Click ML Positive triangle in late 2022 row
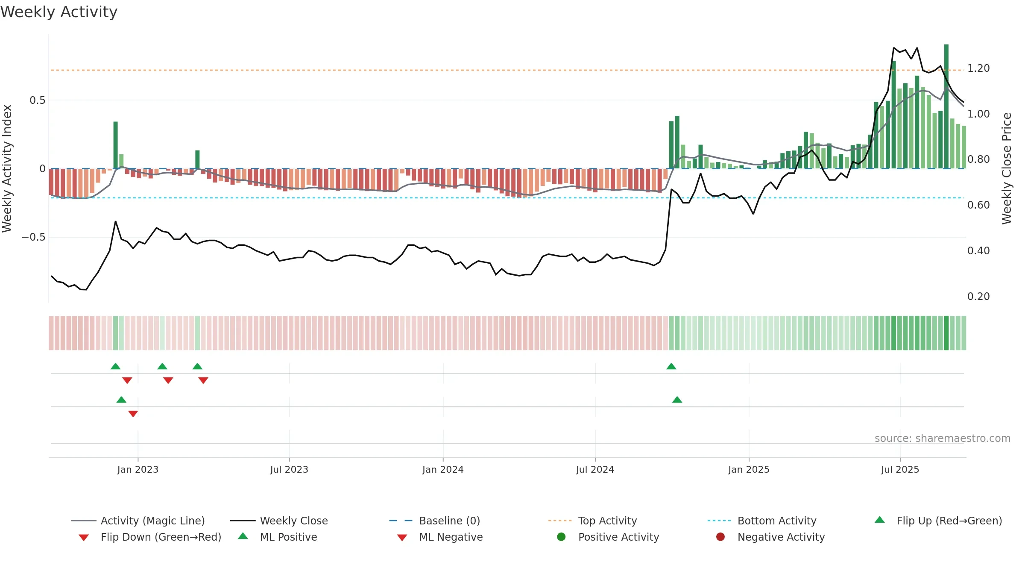This screenshot has width=1025, height=577. click(x=121, y=400)
